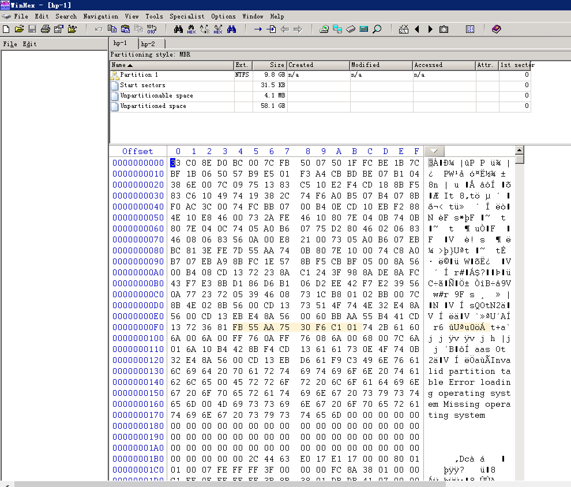Click the check/cross drive icon
The height and width of the screenshot is (487, 571).
[x=404, y=29]
